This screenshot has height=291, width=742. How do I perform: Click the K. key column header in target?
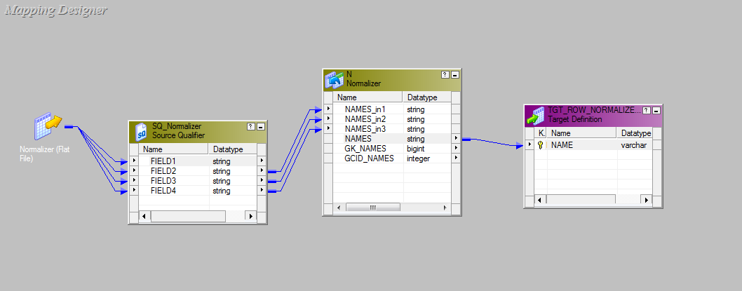point(541,133)
